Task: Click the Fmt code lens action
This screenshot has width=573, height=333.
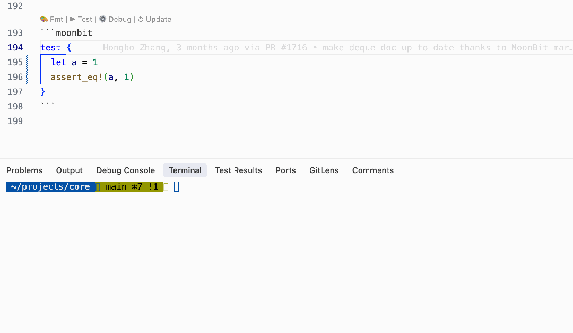Action: click(57, 20)
